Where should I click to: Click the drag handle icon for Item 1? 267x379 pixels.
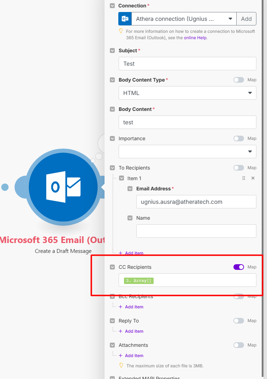[244, 178]
